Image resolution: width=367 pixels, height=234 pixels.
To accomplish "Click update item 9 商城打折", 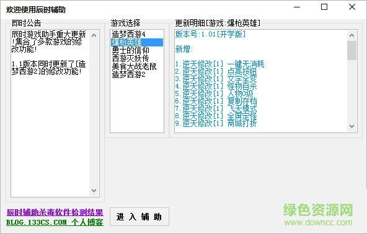I will [216, 123].
